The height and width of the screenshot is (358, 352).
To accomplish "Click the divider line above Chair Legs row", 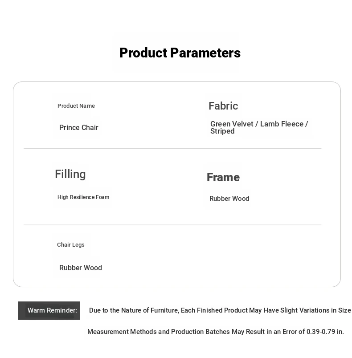I will [x=172, y=225].
